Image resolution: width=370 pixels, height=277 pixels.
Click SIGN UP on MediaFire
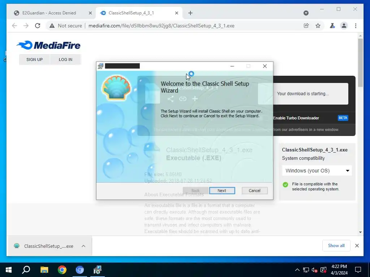[x=34, y=60]
